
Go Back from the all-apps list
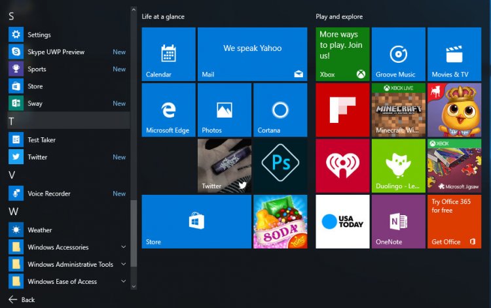pyautogui.click(x=22, y=299)
